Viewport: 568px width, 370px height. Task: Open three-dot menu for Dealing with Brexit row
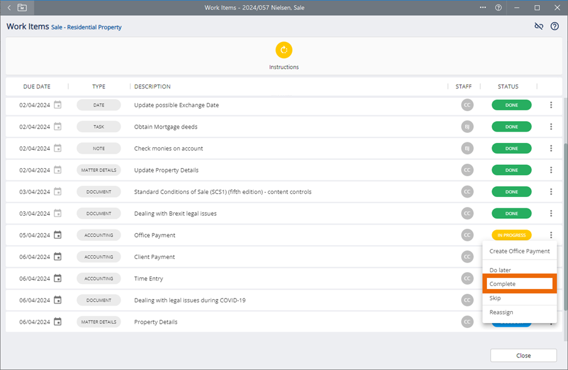coord(551,213)
